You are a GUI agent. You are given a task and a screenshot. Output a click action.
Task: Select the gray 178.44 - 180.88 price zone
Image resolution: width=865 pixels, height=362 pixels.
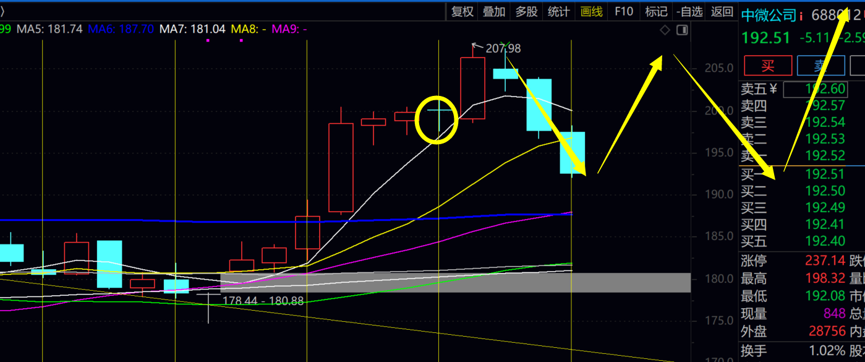point(455,283)
